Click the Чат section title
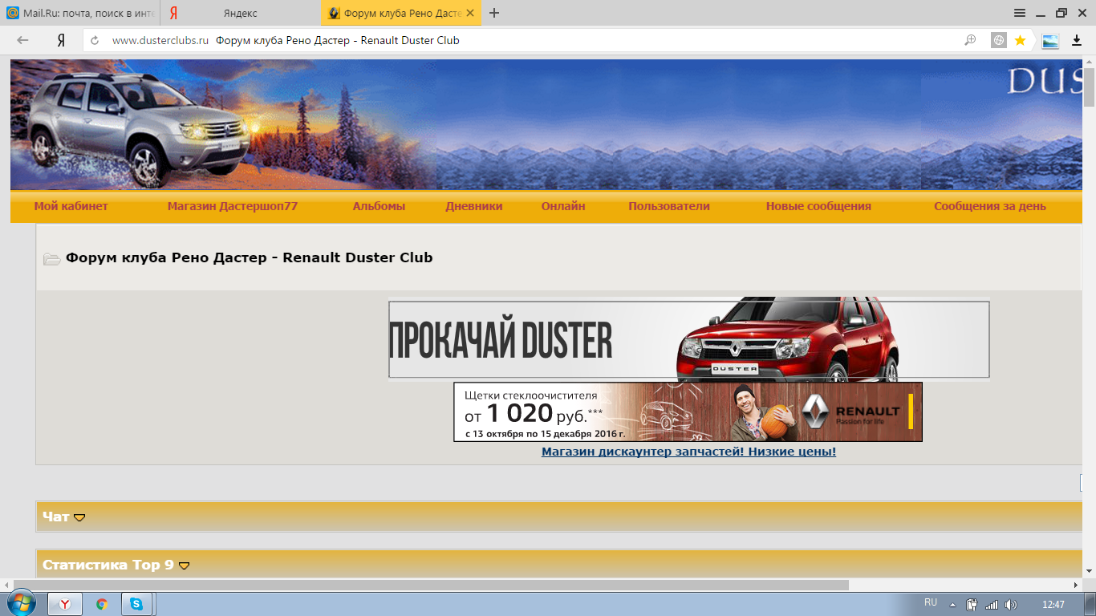Screen dimensions: 1096x616 (x=55, y=517)
